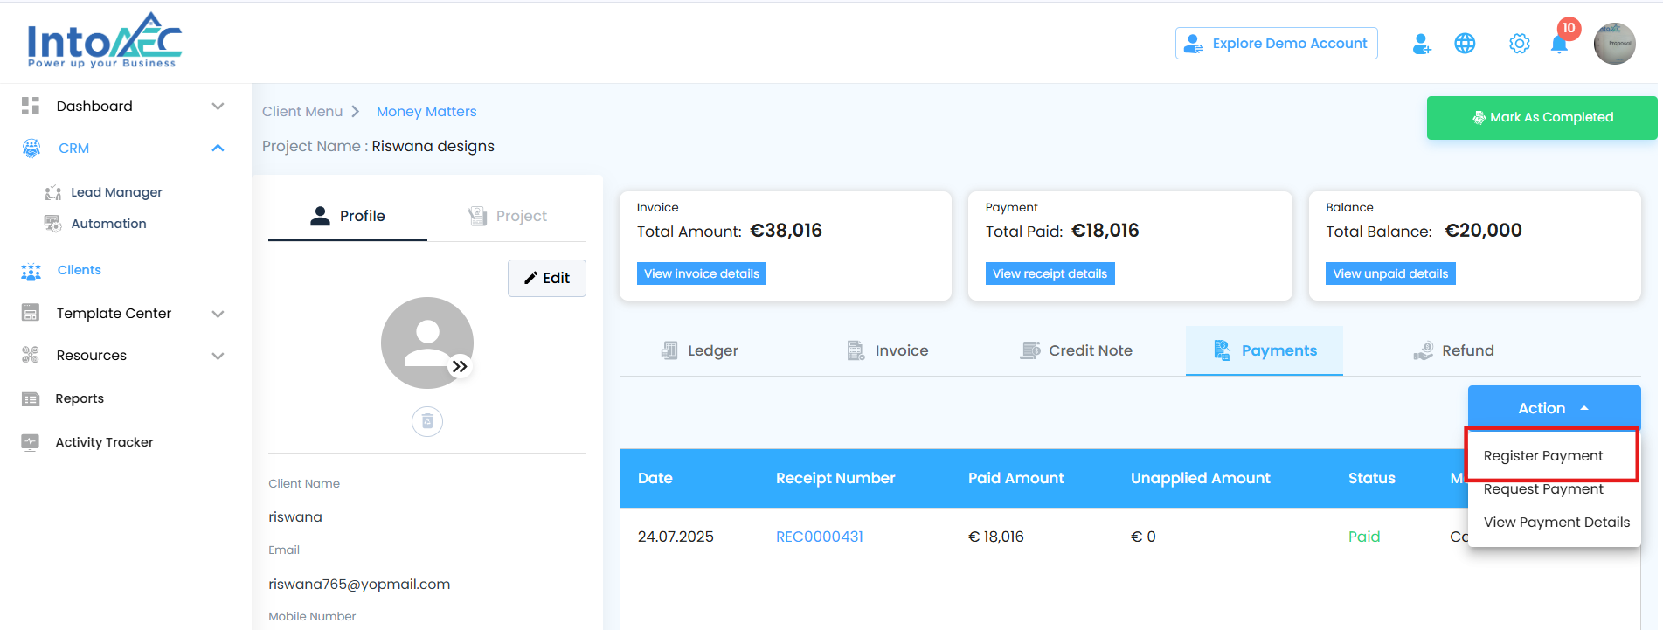Open receipt link REC0000431
This screenshot has height=630, width=1663.
[819, 537]
